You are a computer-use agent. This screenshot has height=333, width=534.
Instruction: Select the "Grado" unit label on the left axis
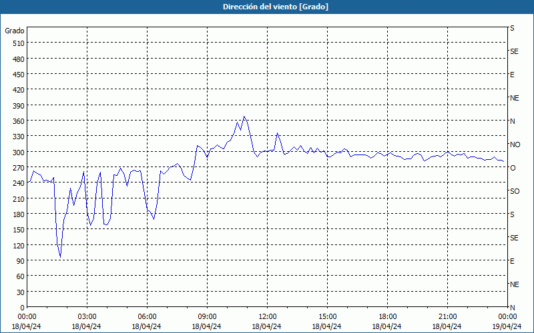15,31
